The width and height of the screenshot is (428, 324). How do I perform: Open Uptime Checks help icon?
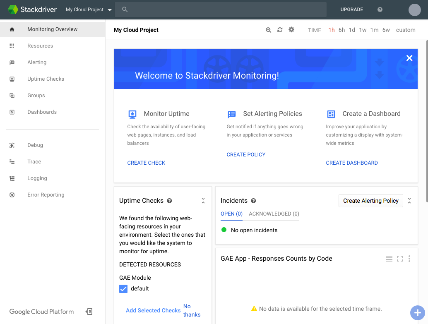(169, 201)
